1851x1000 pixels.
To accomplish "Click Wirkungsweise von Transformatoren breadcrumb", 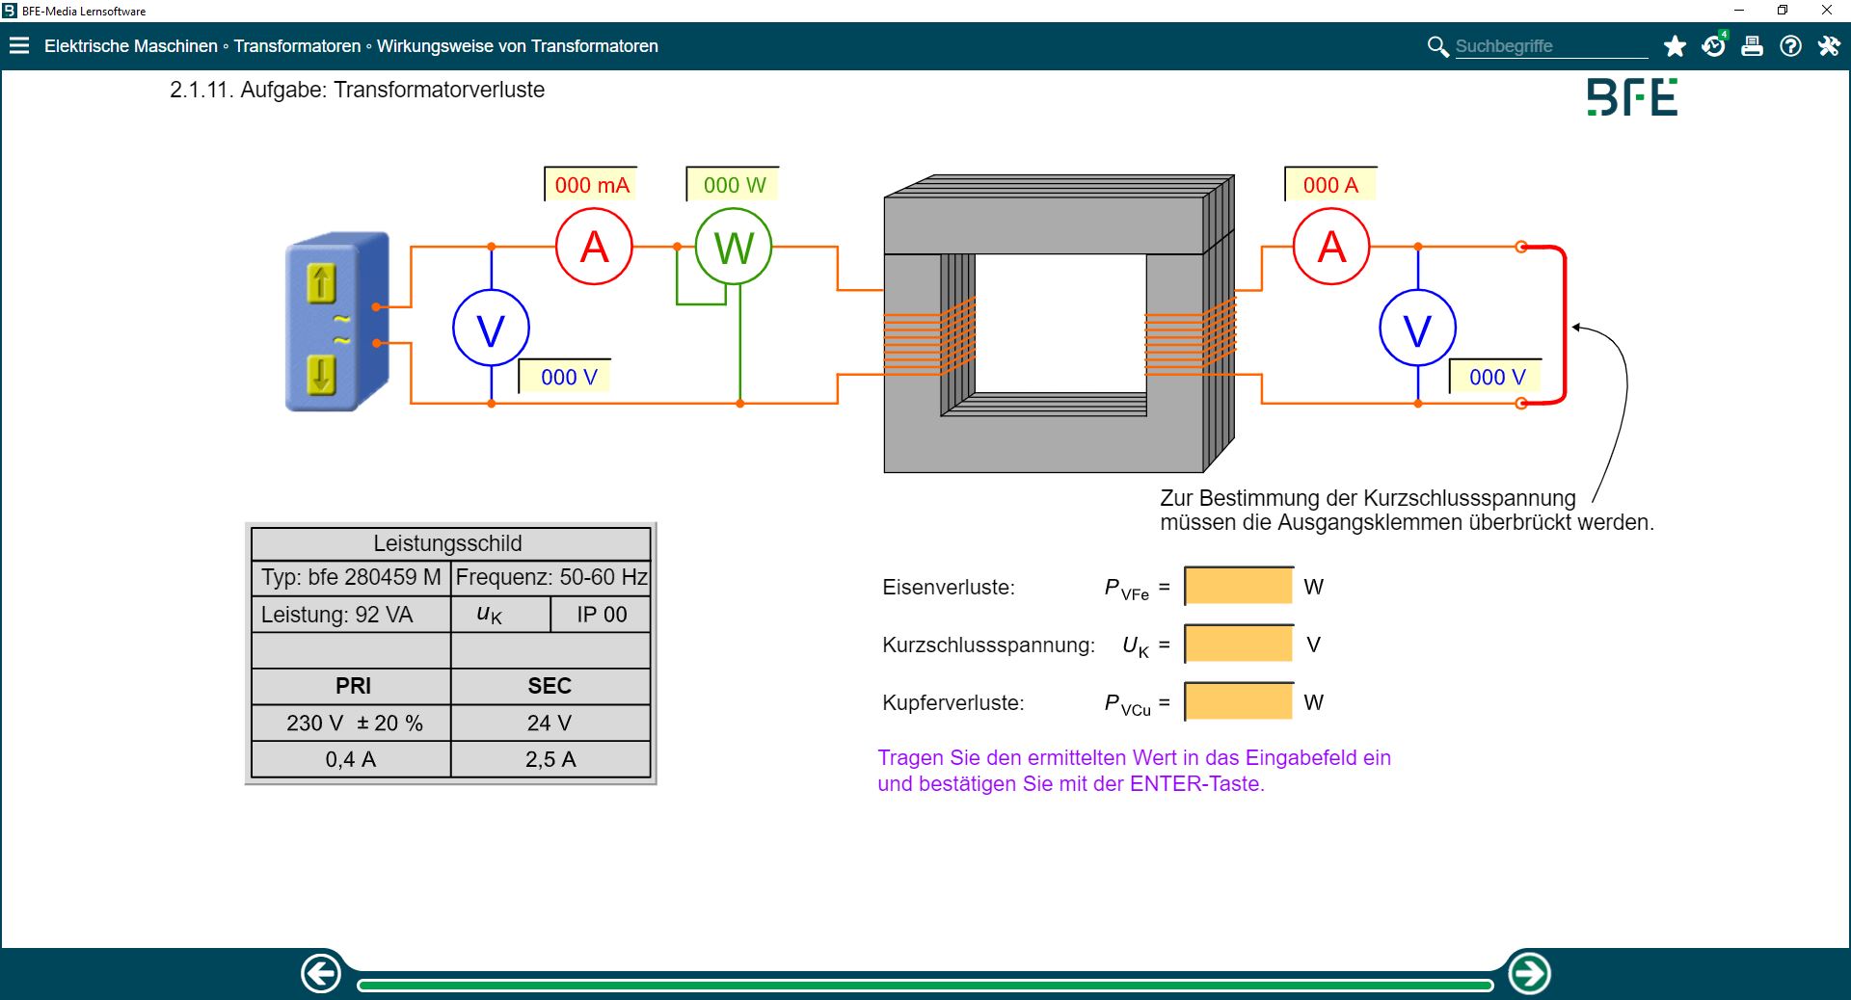I will tap(517, 46).
